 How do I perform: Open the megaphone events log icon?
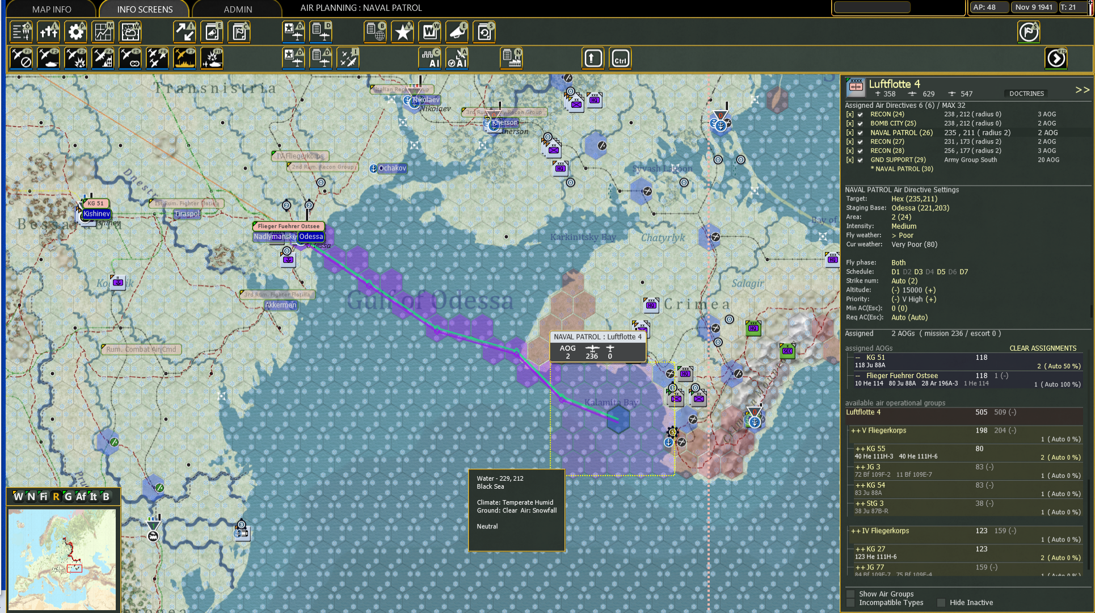coord(457,32)
